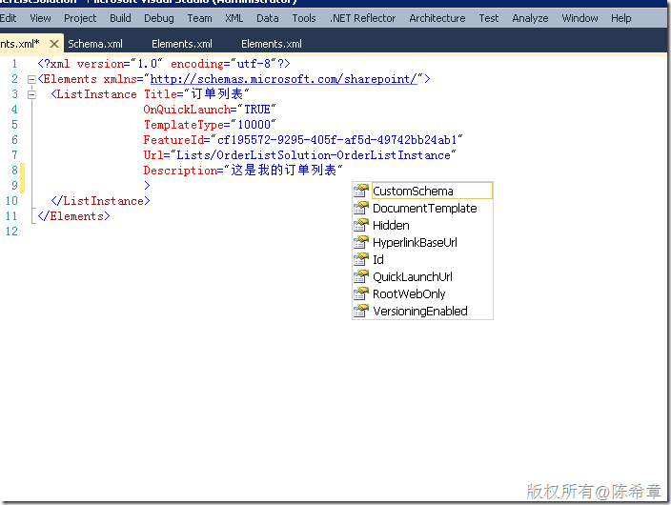The height and width of the screenshot is (505, 671).
Task: Click the closing </ListInstance> tag
Action: [101, 201]
